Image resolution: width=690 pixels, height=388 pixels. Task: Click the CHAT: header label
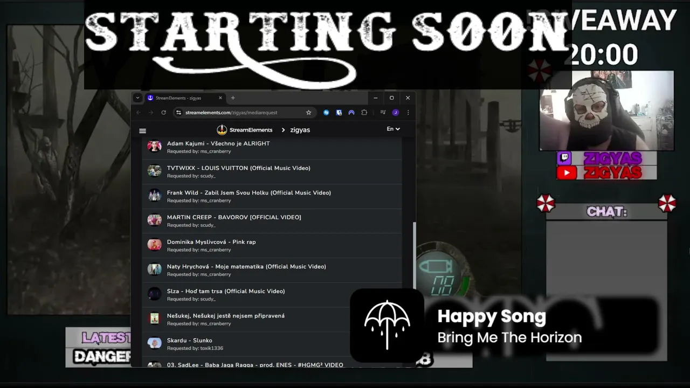coord(607,212)
